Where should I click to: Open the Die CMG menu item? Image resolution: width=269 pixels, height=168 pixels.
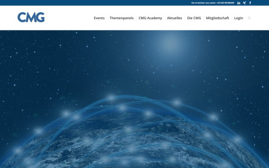pos(194,18)
